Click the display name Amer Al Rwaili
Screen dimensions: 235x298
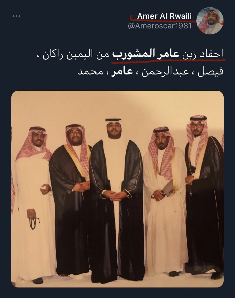(x=164, y=16)
